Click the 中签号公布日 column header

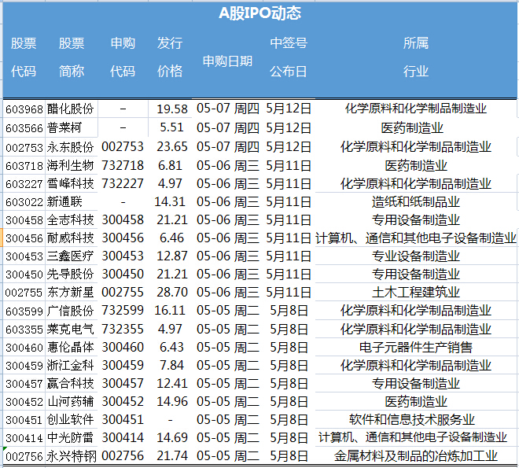tap(289, 57)
